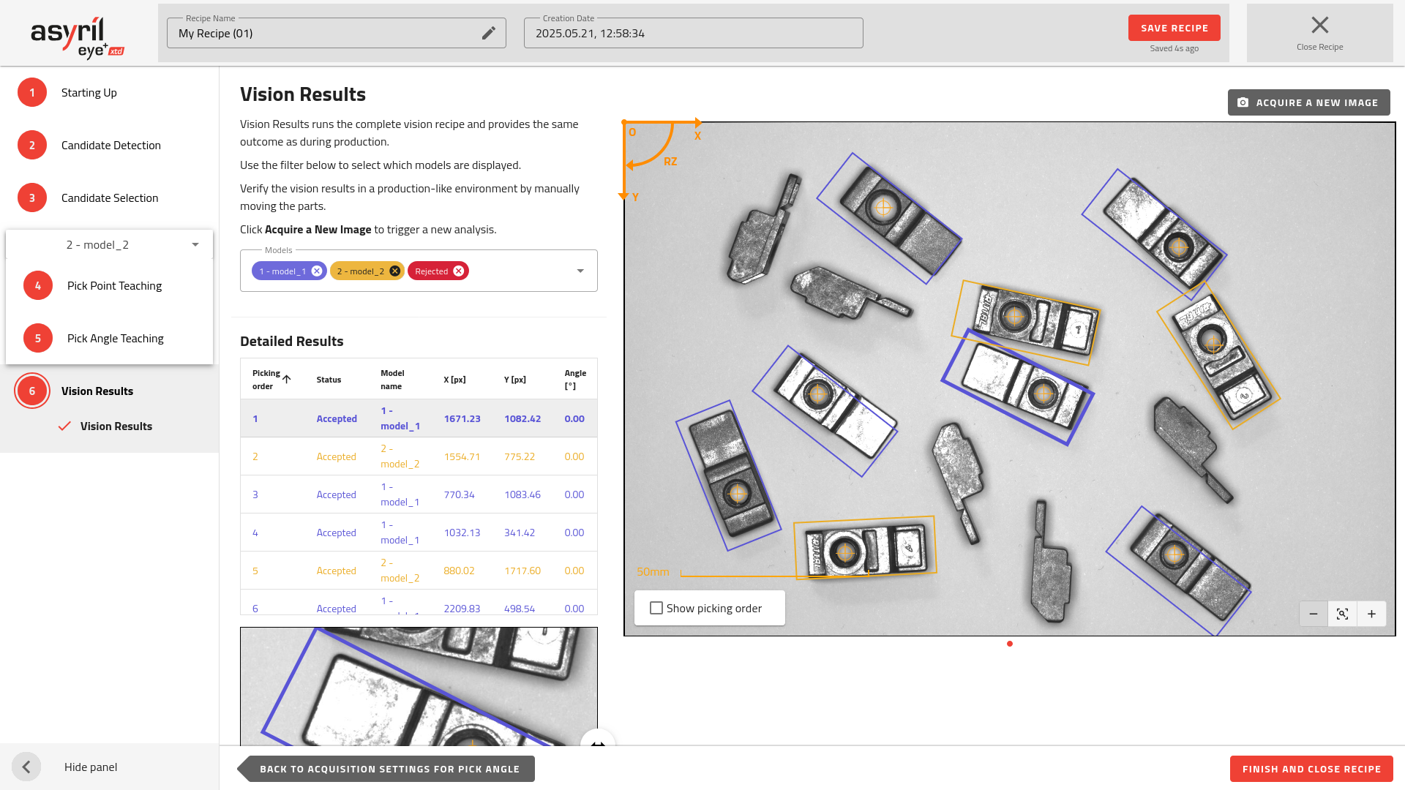1405x790 pixels.
Task: Expand the 2 - model_2 selector dropdown
Action: tap(195, 245)
